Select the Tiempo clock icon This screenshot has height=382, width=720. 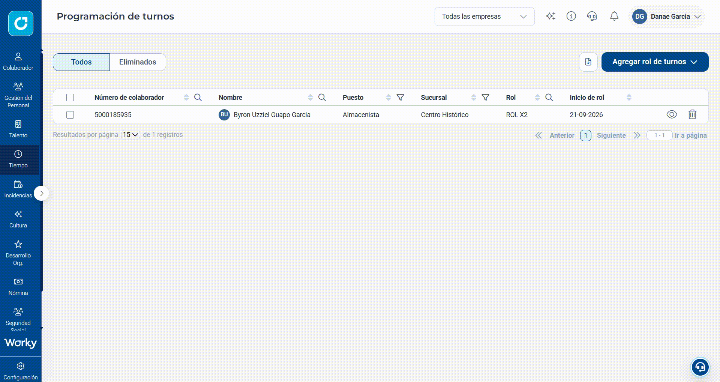[x=18, y=154]
